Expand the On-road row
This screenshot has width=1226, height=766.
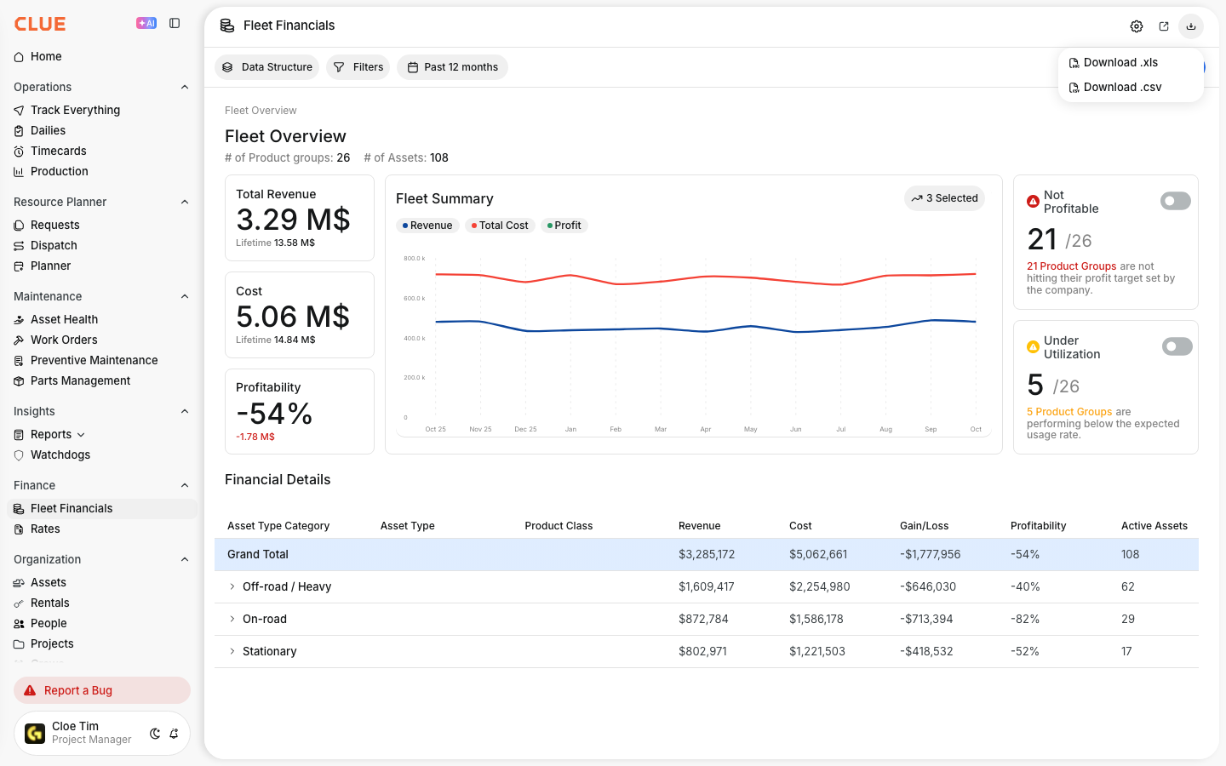click(232, 619)
